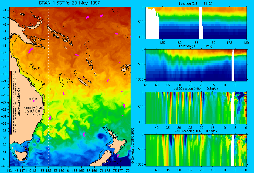Click the '170' longitude tick on the upper temperature section
The image size is (254, 173).
tap(213, 43)
